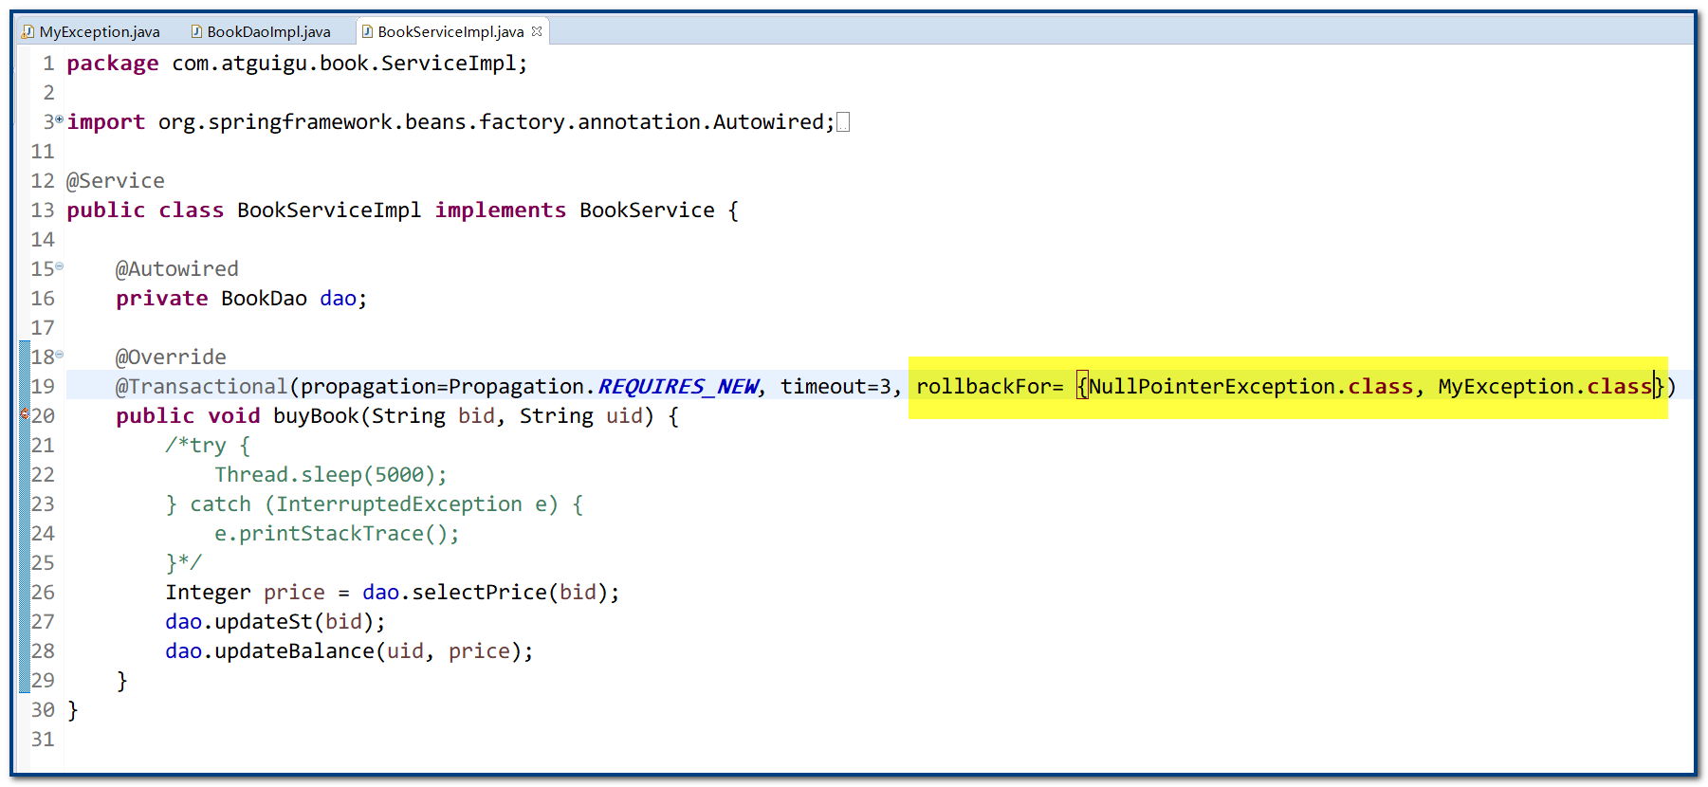Click rollbackFor attribute name
This screenshot has height=787, width=1708.
click(x=983, y=387)
